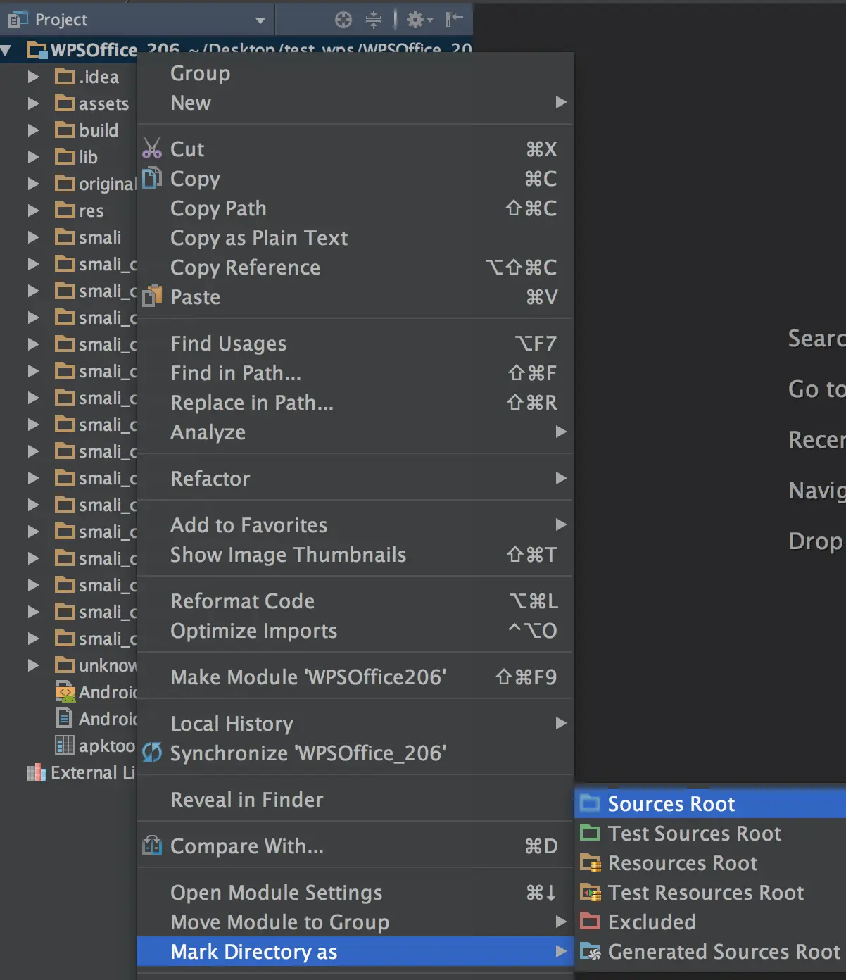846x980 pixels.
Task: Click the lib folder icon
Action: [x=65, y=156]
